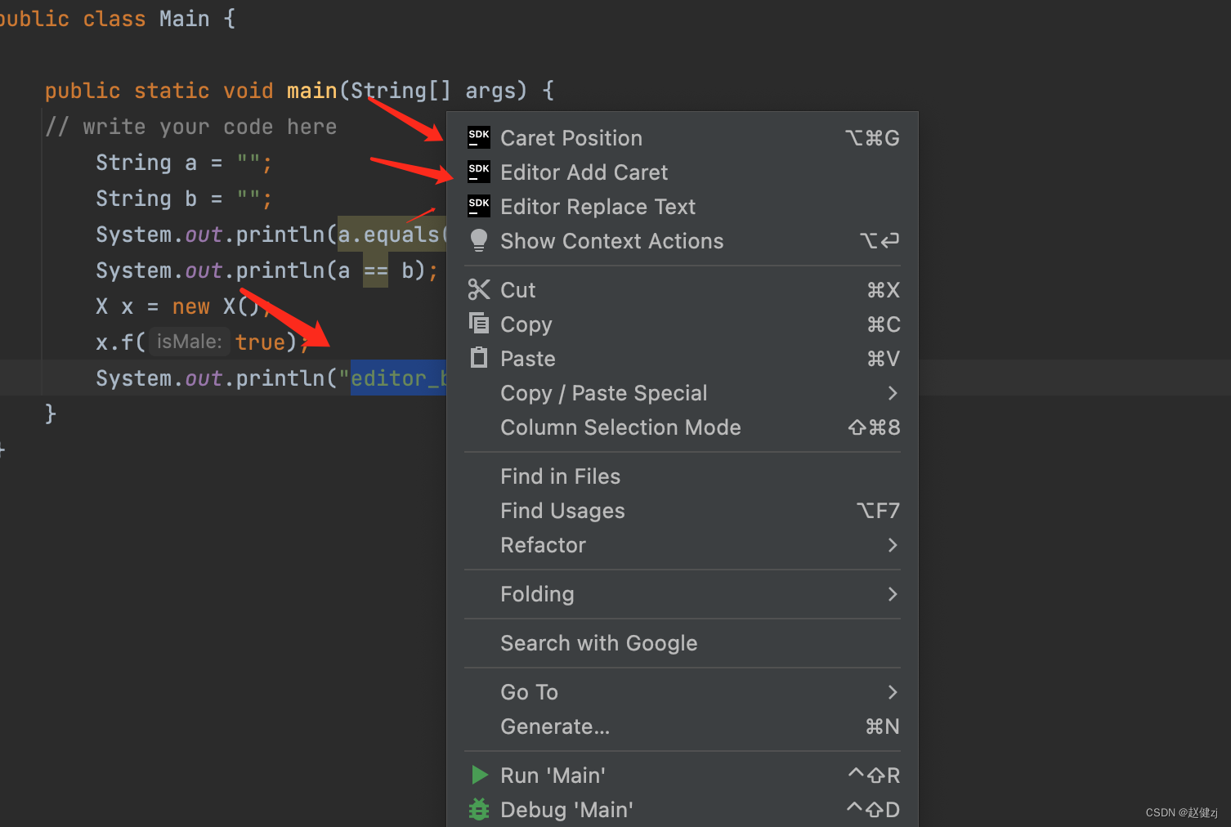
Task: Click the clipboard Paste icon
Action: point(479,357)
